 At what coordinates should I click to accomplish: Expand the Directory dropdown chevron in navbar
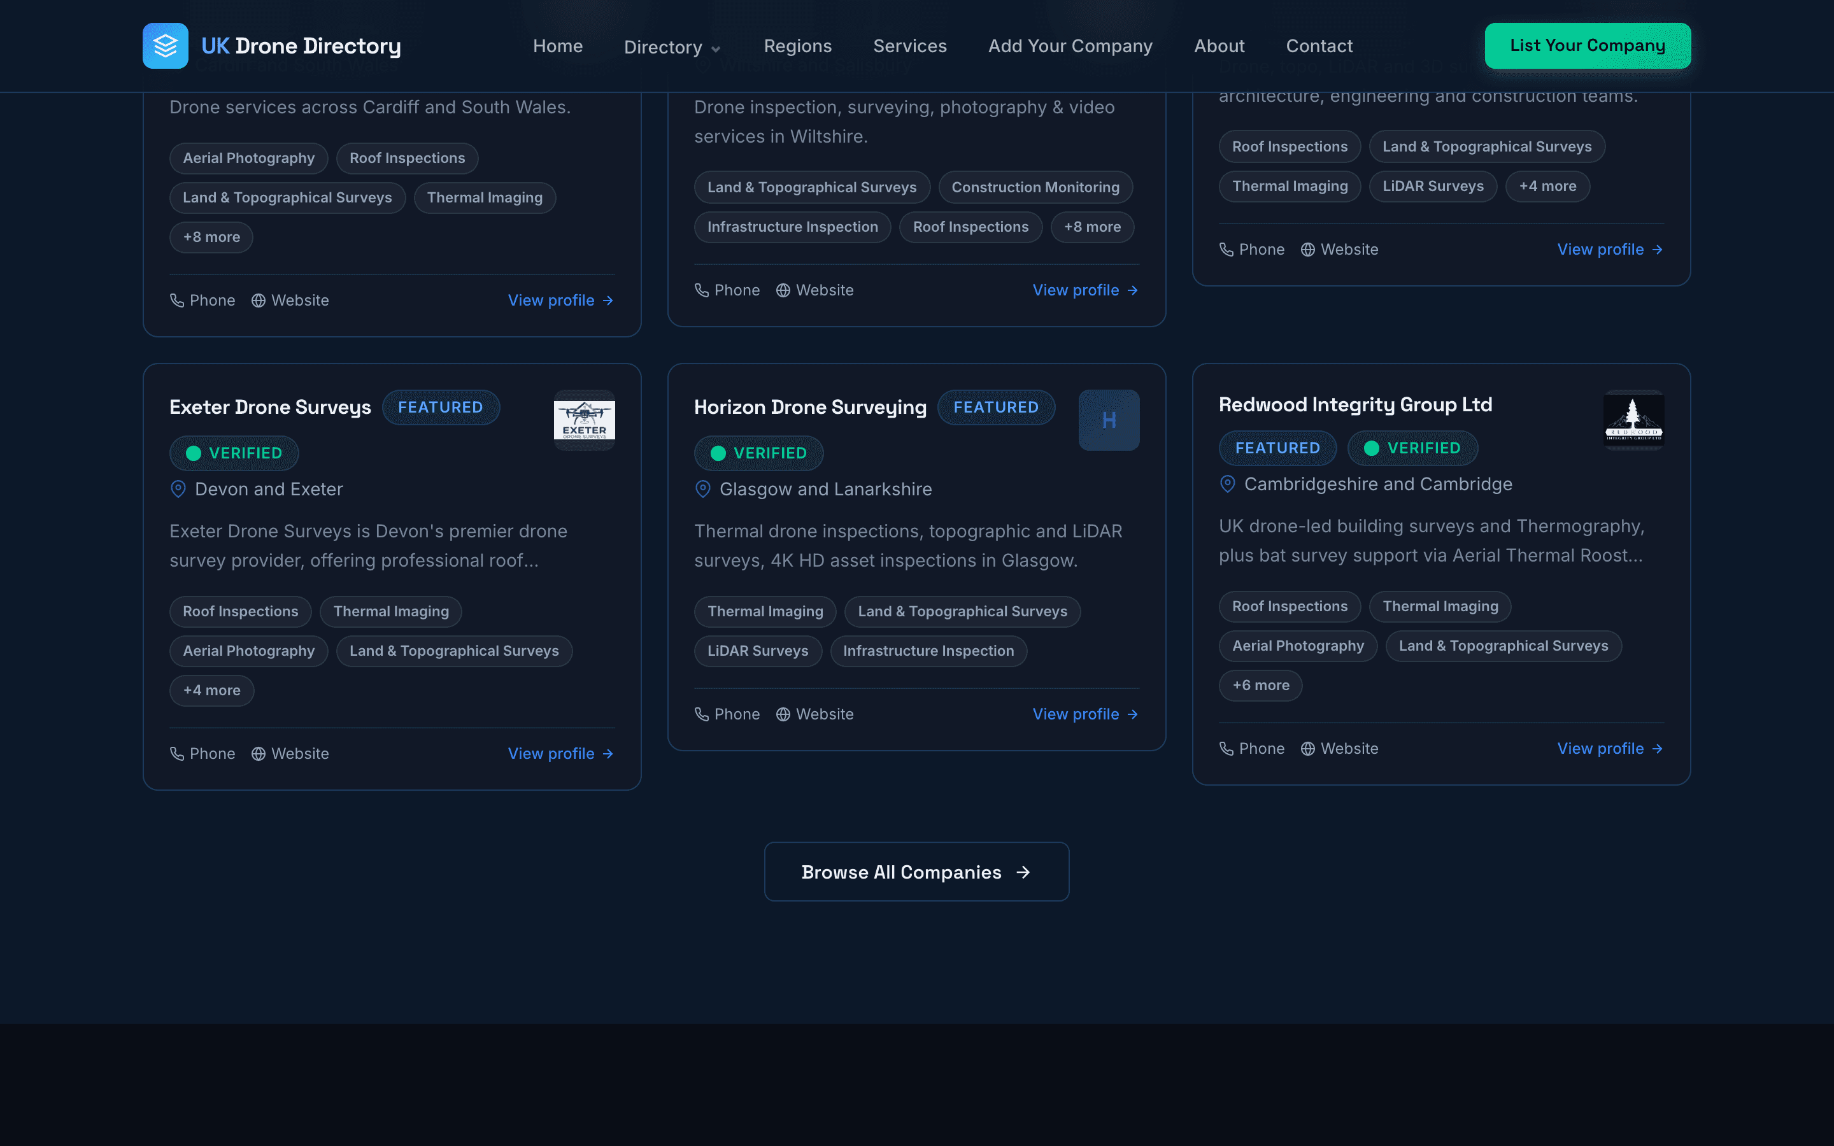715,49
